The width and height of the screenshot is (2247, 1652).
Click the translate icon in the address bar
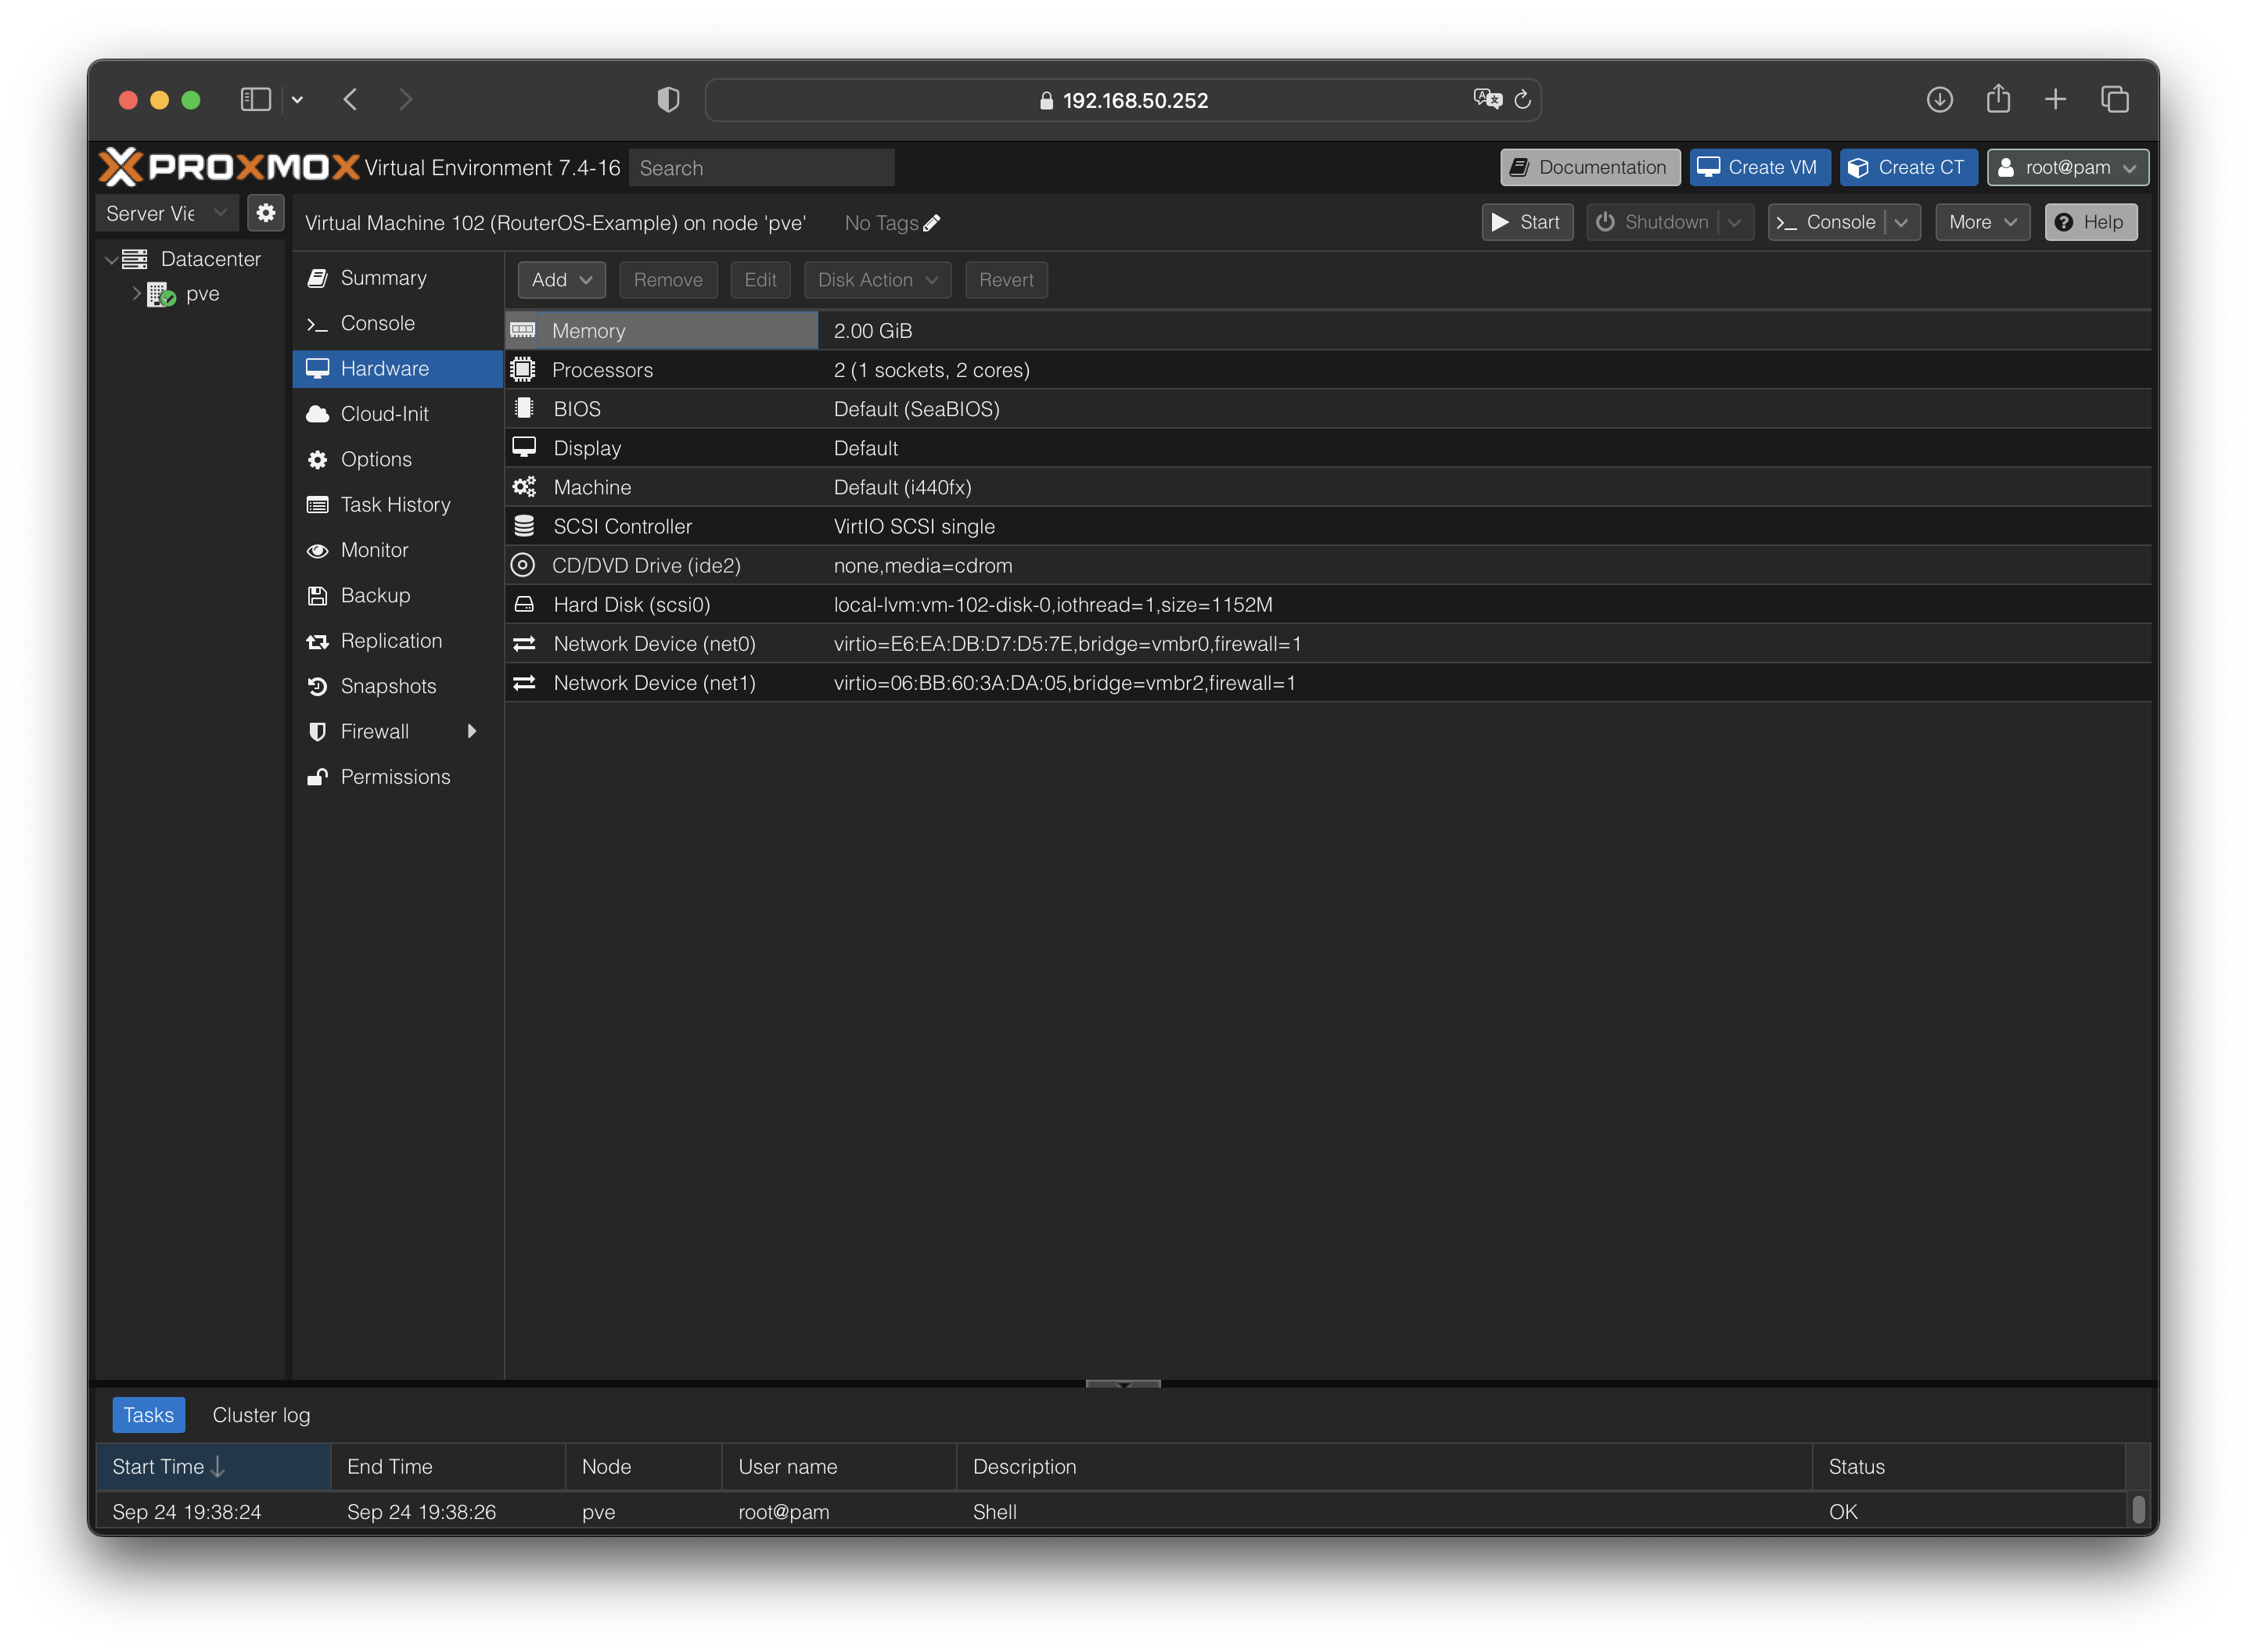pyautogui.click(x=1487, y=99)
